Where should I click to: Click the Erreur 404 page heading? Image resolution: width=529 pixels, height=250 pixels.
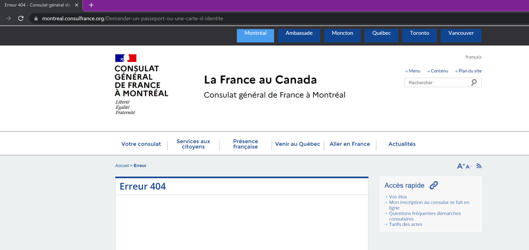143,186
